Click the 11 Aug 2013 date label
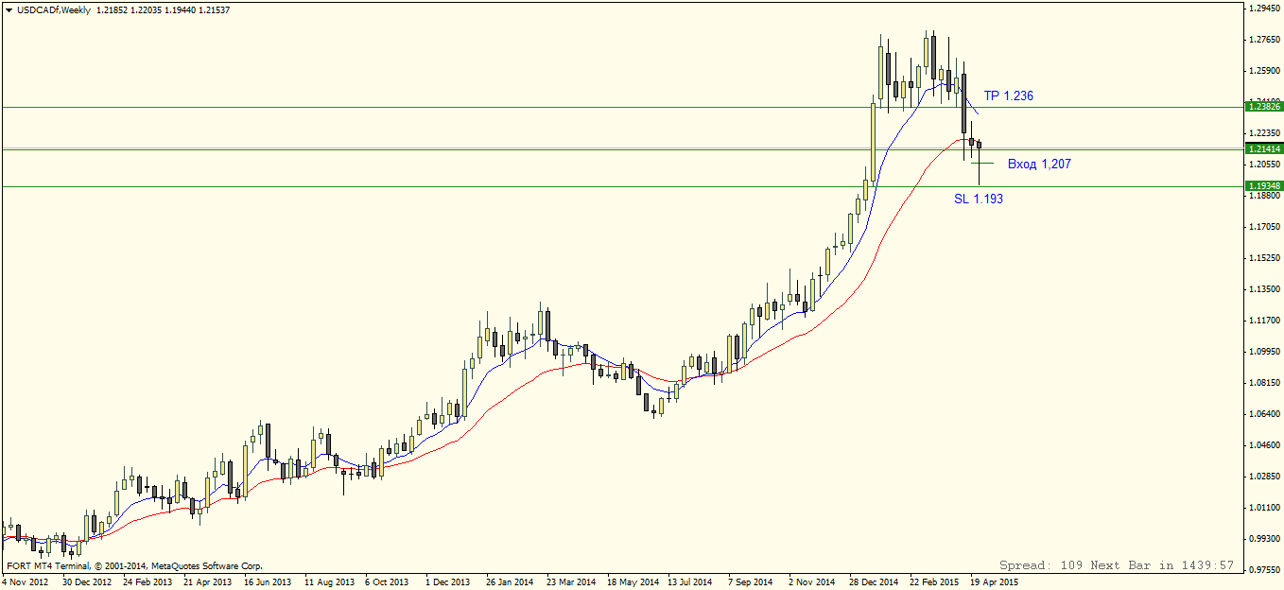This screenshot has width=1284, height=590. point(329,582)
